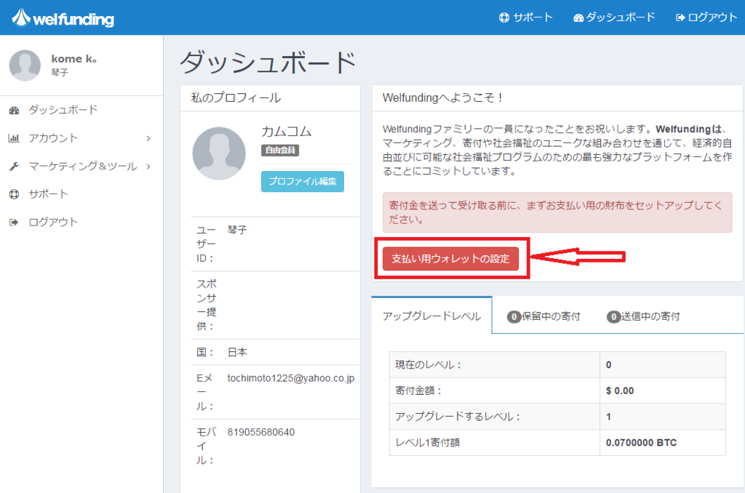This screenshot has width=745, height=493.
Task: Click the 0 badge on 保留中の寄付
Action: (514, 317)
